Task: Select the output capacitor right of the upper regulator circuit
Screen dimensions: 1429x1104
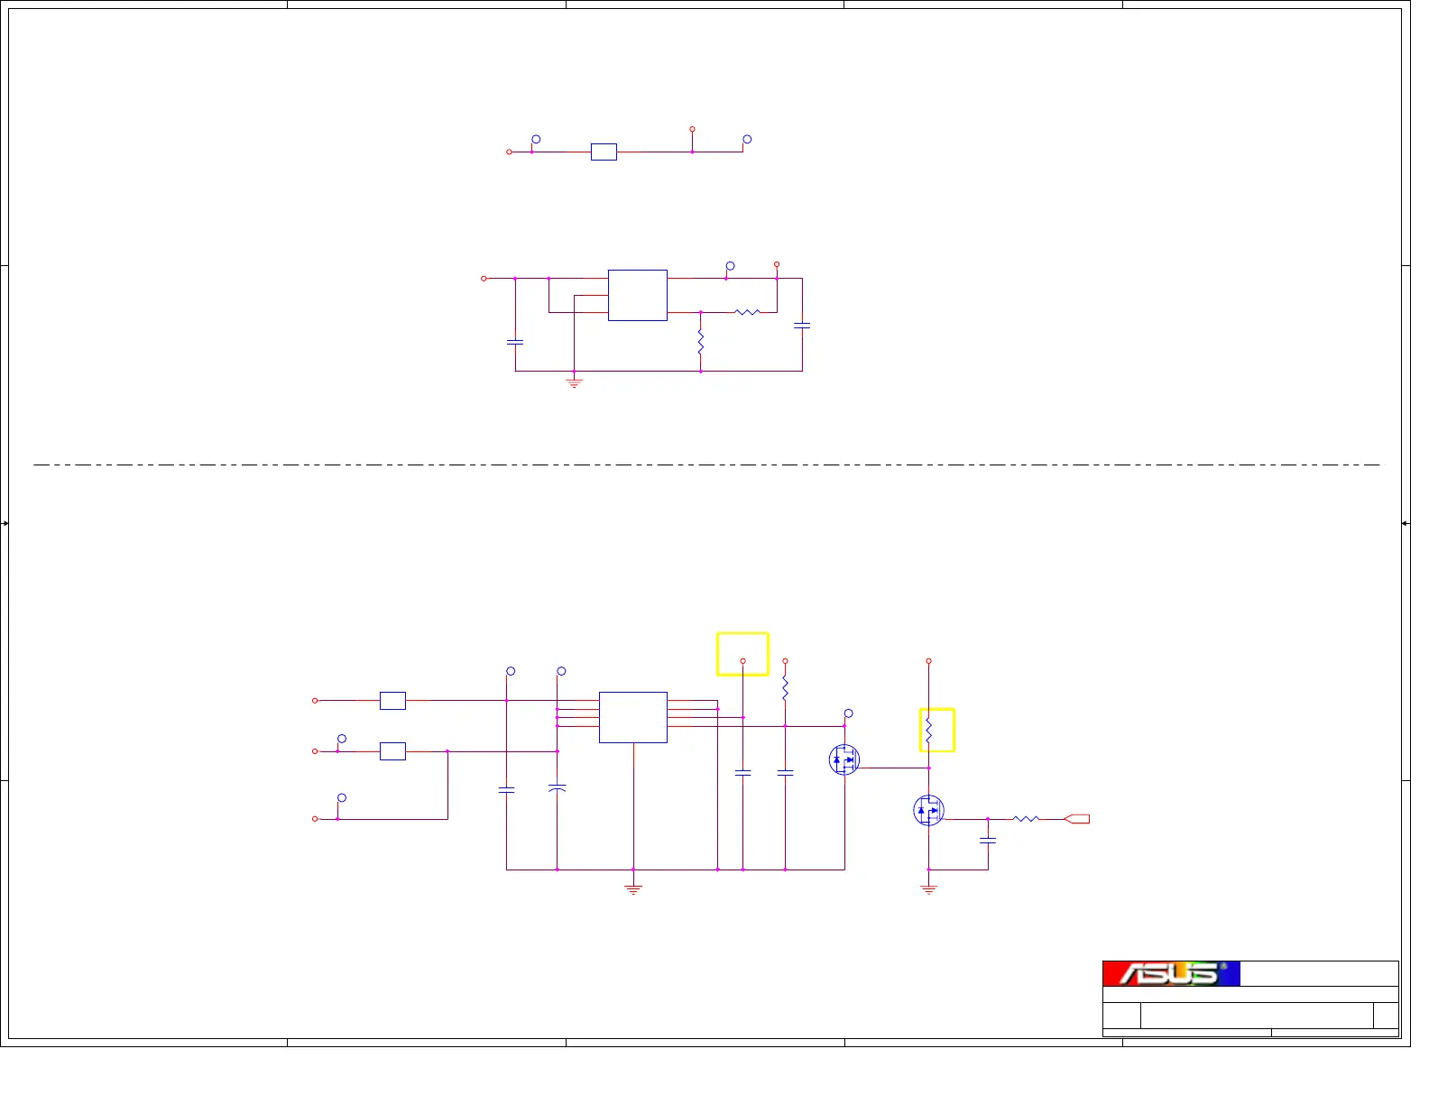Action: click(802, 325)
